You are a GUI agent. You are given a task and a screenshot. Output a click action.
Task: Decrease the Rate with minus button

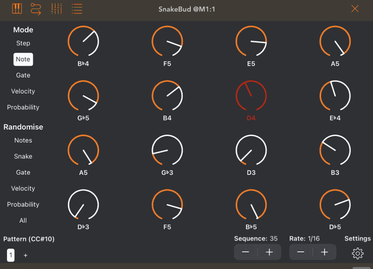tap(301, 252)
